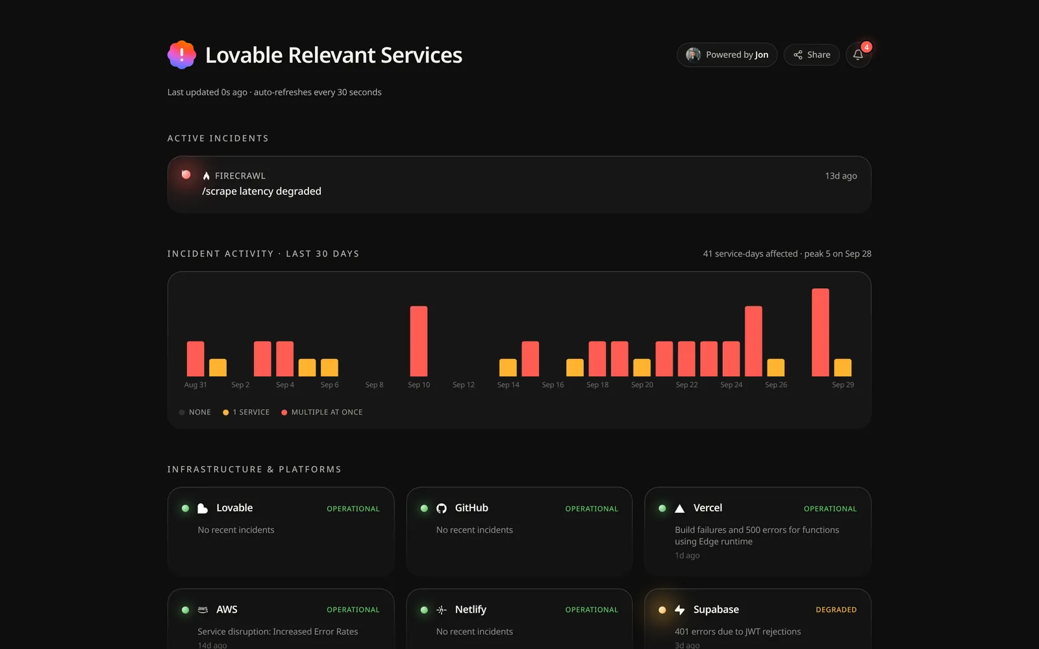Viewport: 1039px width, 649px height.
Task: Click the Share button
Action: coord(812,55)
